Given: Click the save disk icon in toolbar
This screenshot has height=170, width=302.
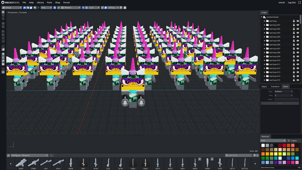Looking at the screenshot, I should [121, 8].
